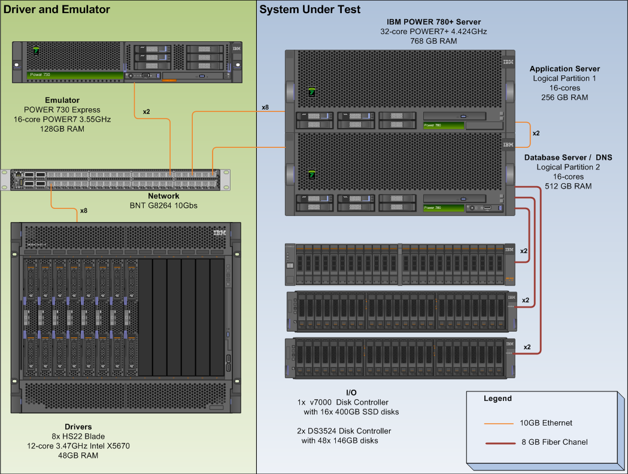Screen dimensions: 628x474
Task: Select the lower POWER 780 server unit
Action: click(x=399, y=174)
